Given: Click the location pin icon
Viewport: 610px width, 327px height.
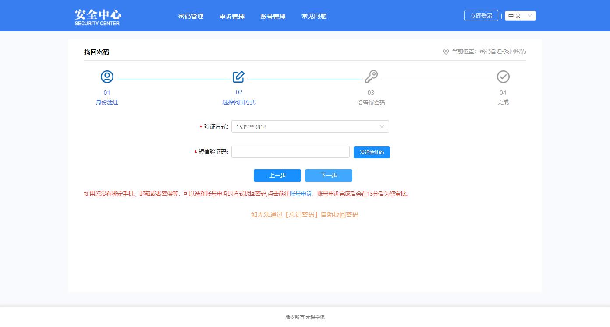Looking at the screenshot, I should [446, 52].
